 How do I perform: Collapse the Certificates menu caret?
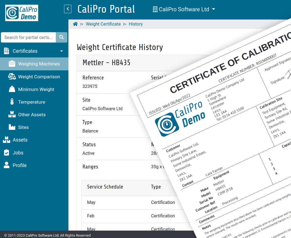coord(62,51)
